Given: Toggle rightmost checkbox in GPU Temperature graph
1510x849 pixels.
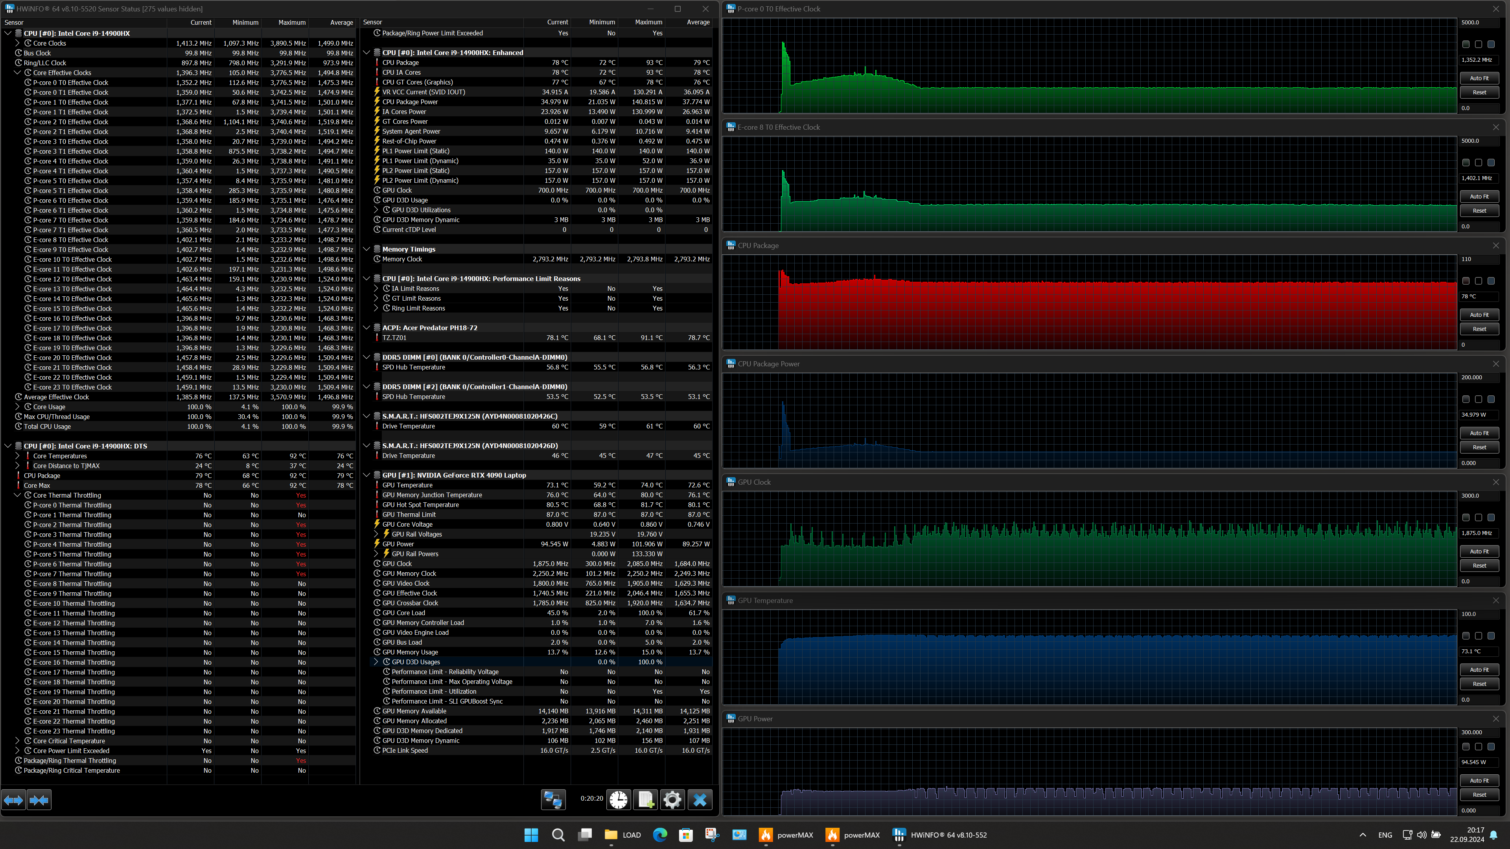Looking at the screenshot, I should (x=1491, y=636).
